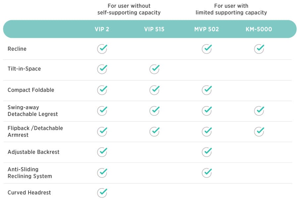Select the KM-5000 column header
Viewport: 298px width, 207px height.
coord(259,29)
